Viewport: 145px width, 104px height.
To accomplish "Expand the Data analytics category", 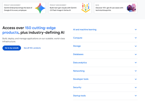I will [x=105, y=62].
